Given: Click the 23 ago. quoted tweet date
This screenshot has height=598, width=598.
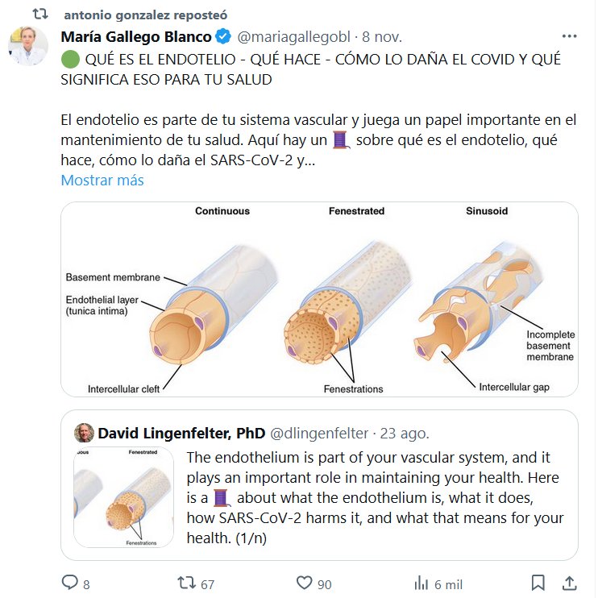Looking at the screenshot, I should click(x=405, y=434).
